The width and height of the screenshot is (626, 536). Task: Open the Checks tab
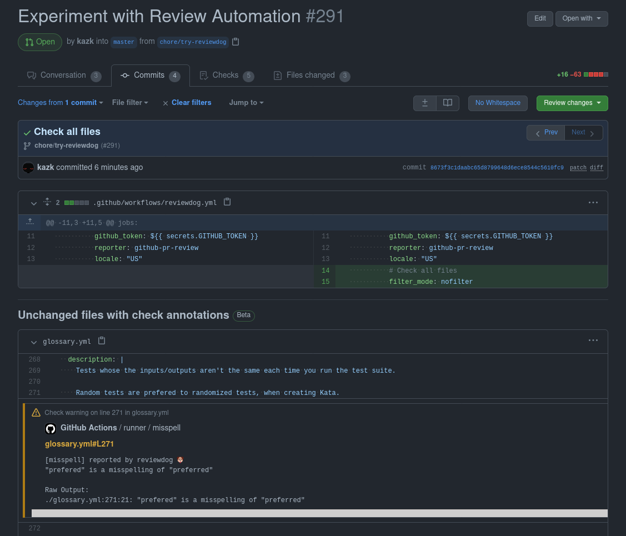coord(227,76)
